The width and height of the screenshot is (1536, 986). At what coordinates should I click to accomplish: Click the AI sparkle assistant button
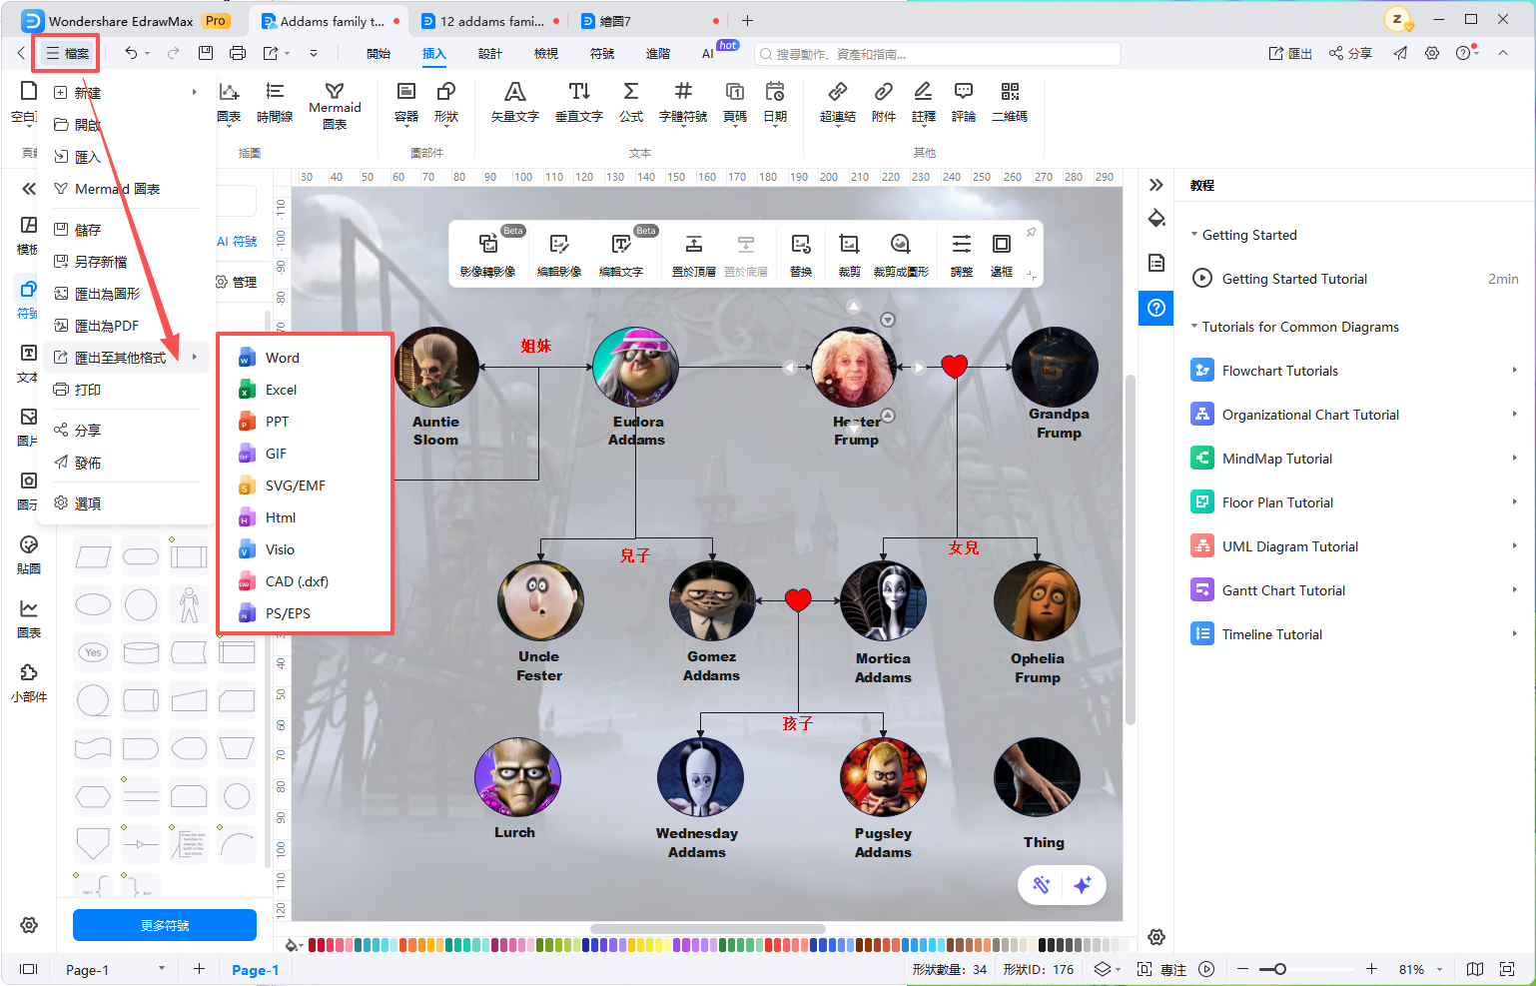(x=1083, y=885)
